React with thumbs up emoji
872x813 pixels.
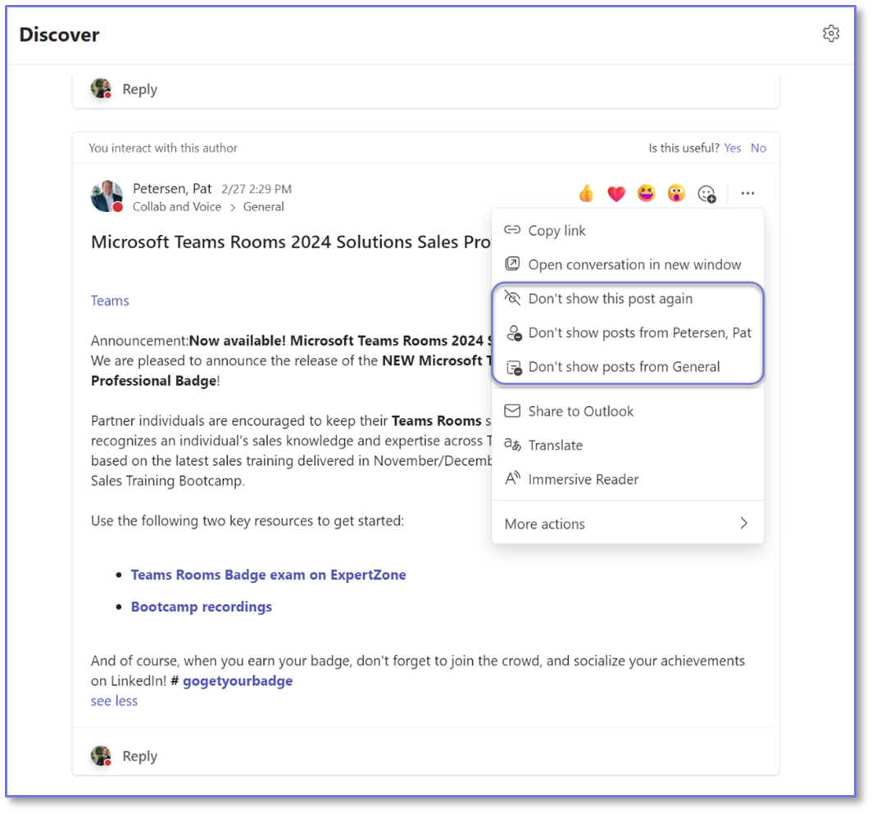(586, 193)
